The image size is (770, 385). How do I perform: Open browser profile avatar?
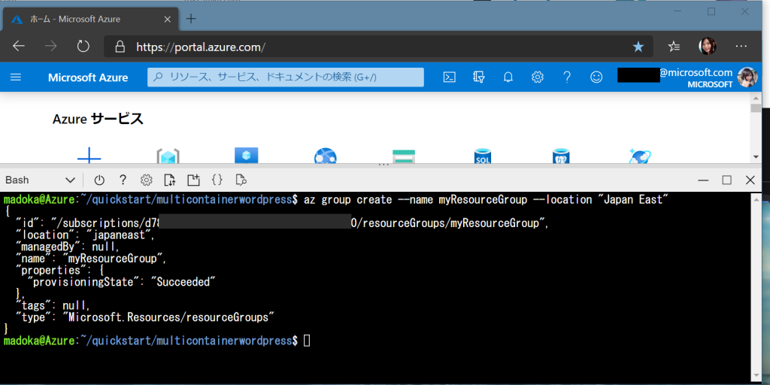(x=707, y=47)
